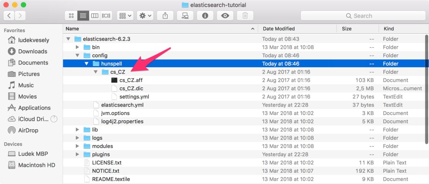The height and width of the screenshot is (184, 429).
Task: Select the logs folder icon
Action: 87,138
